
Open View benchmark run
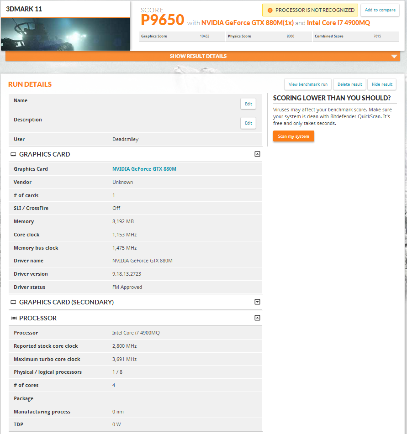[308, 84]
